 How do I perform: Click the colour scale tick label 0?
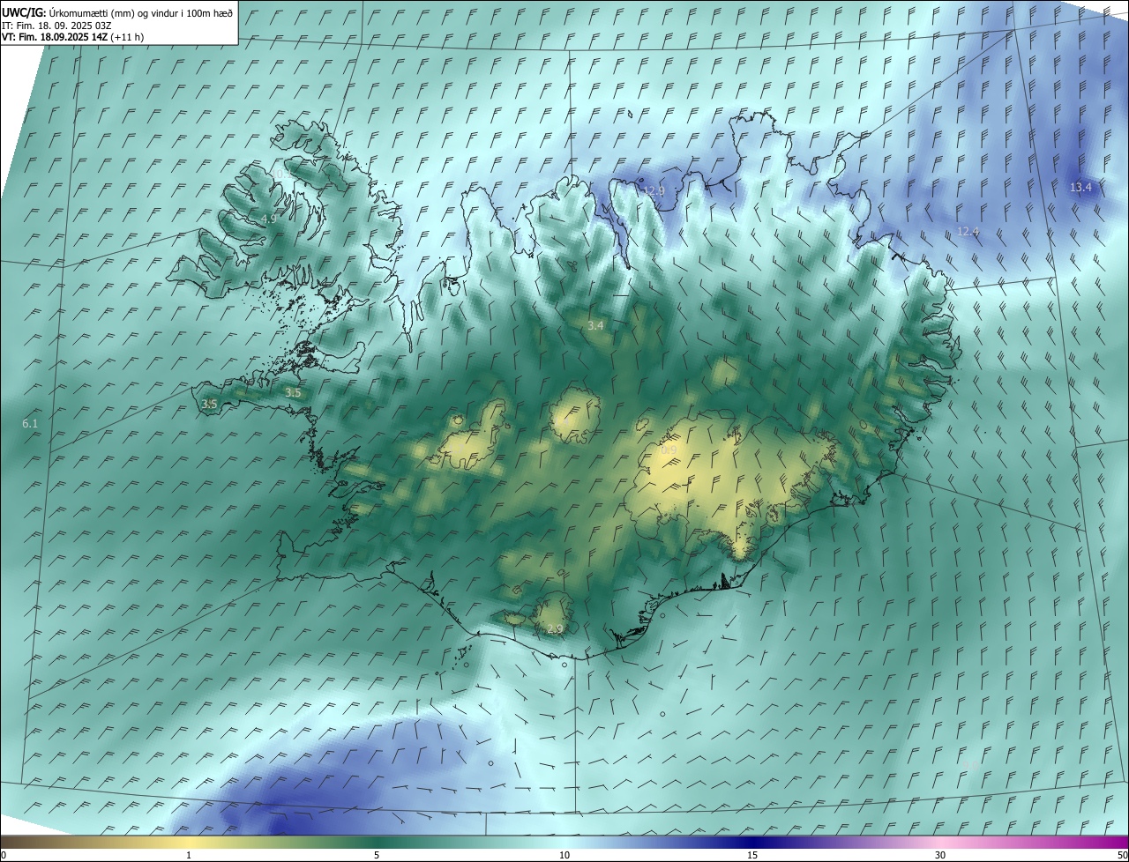point(4,856)
